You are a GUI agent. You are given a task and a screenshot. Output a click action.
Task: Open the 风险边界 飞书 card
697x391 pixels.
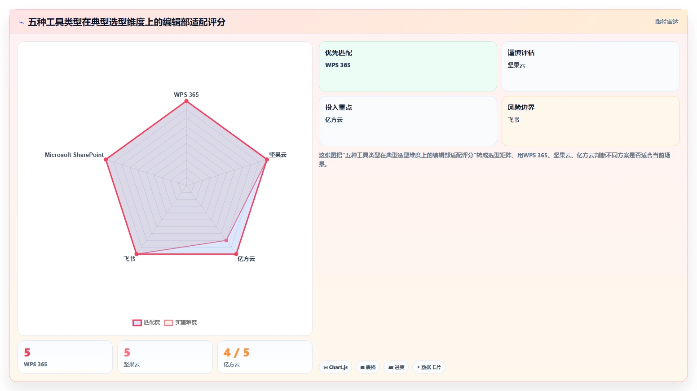pos(590,121)
